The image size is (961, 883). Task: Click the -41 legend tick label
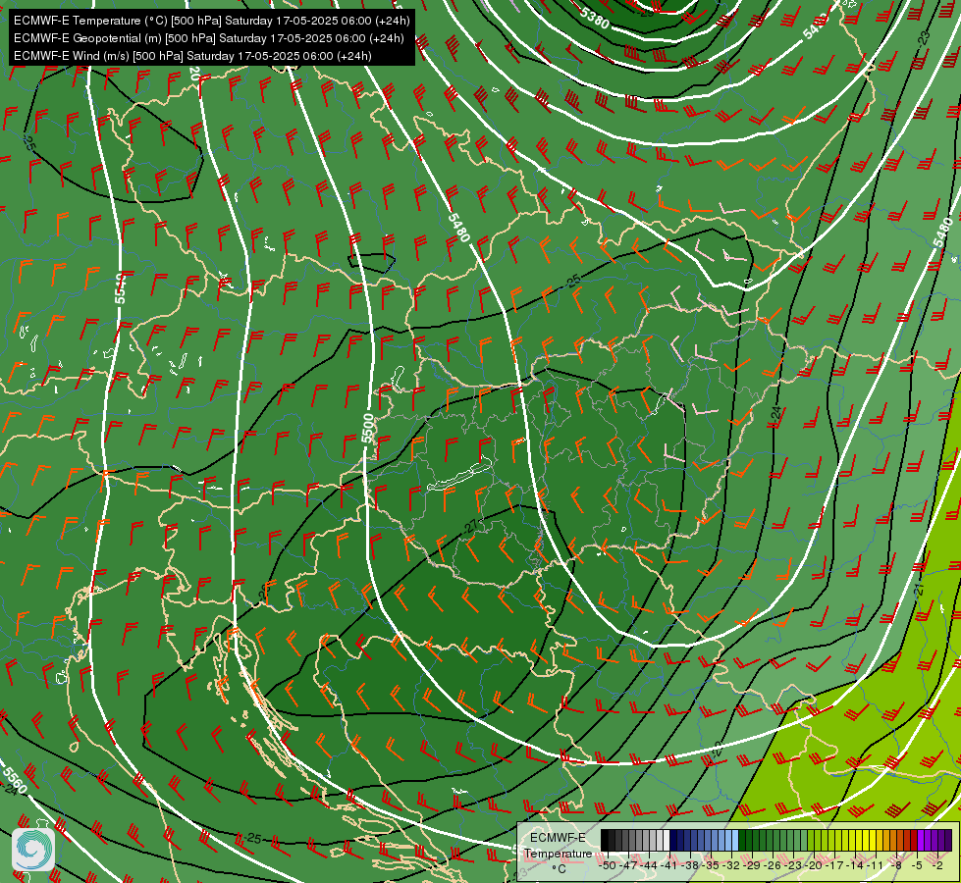pyautogui.click(x=669, y=865)
